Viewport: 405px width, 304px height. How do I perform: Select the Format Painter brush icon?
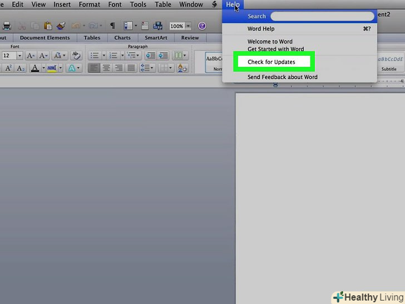[x=61, y=26]
